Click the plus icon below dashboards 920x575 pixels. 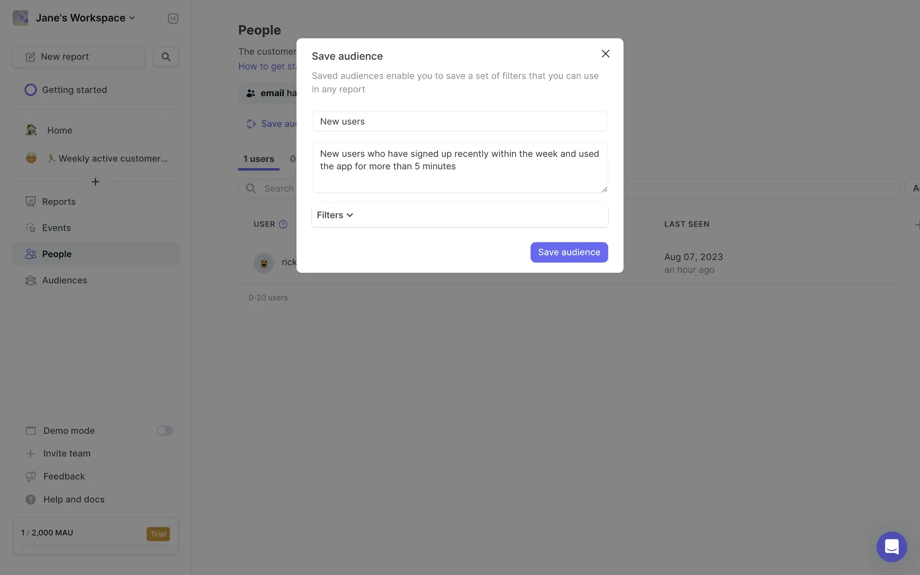click(x=95, y=182)
